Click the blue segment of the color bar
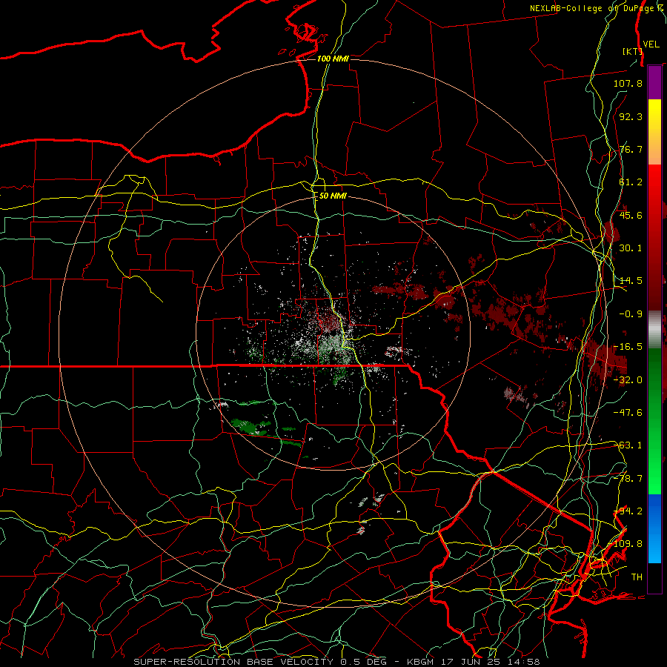Image resolution: width=667 pixels, height=667 pixels. tap(654, 528)
